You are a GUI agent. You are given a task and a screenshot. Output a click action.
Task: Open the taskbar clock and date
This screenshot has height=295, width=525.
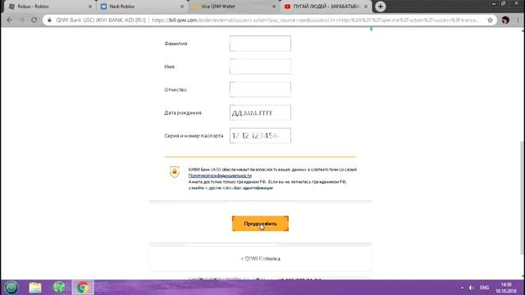pos(506,288)
